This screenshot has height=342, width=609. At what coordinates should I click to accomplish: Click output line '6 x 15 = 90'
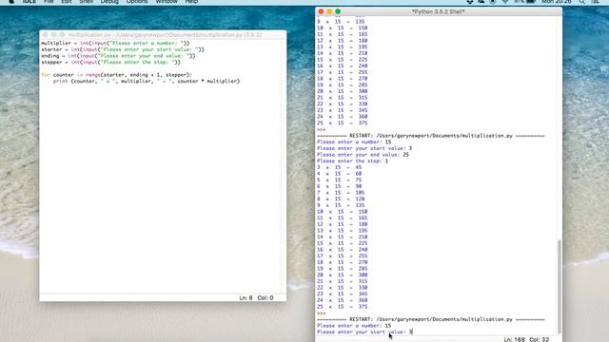pos(339,186)
